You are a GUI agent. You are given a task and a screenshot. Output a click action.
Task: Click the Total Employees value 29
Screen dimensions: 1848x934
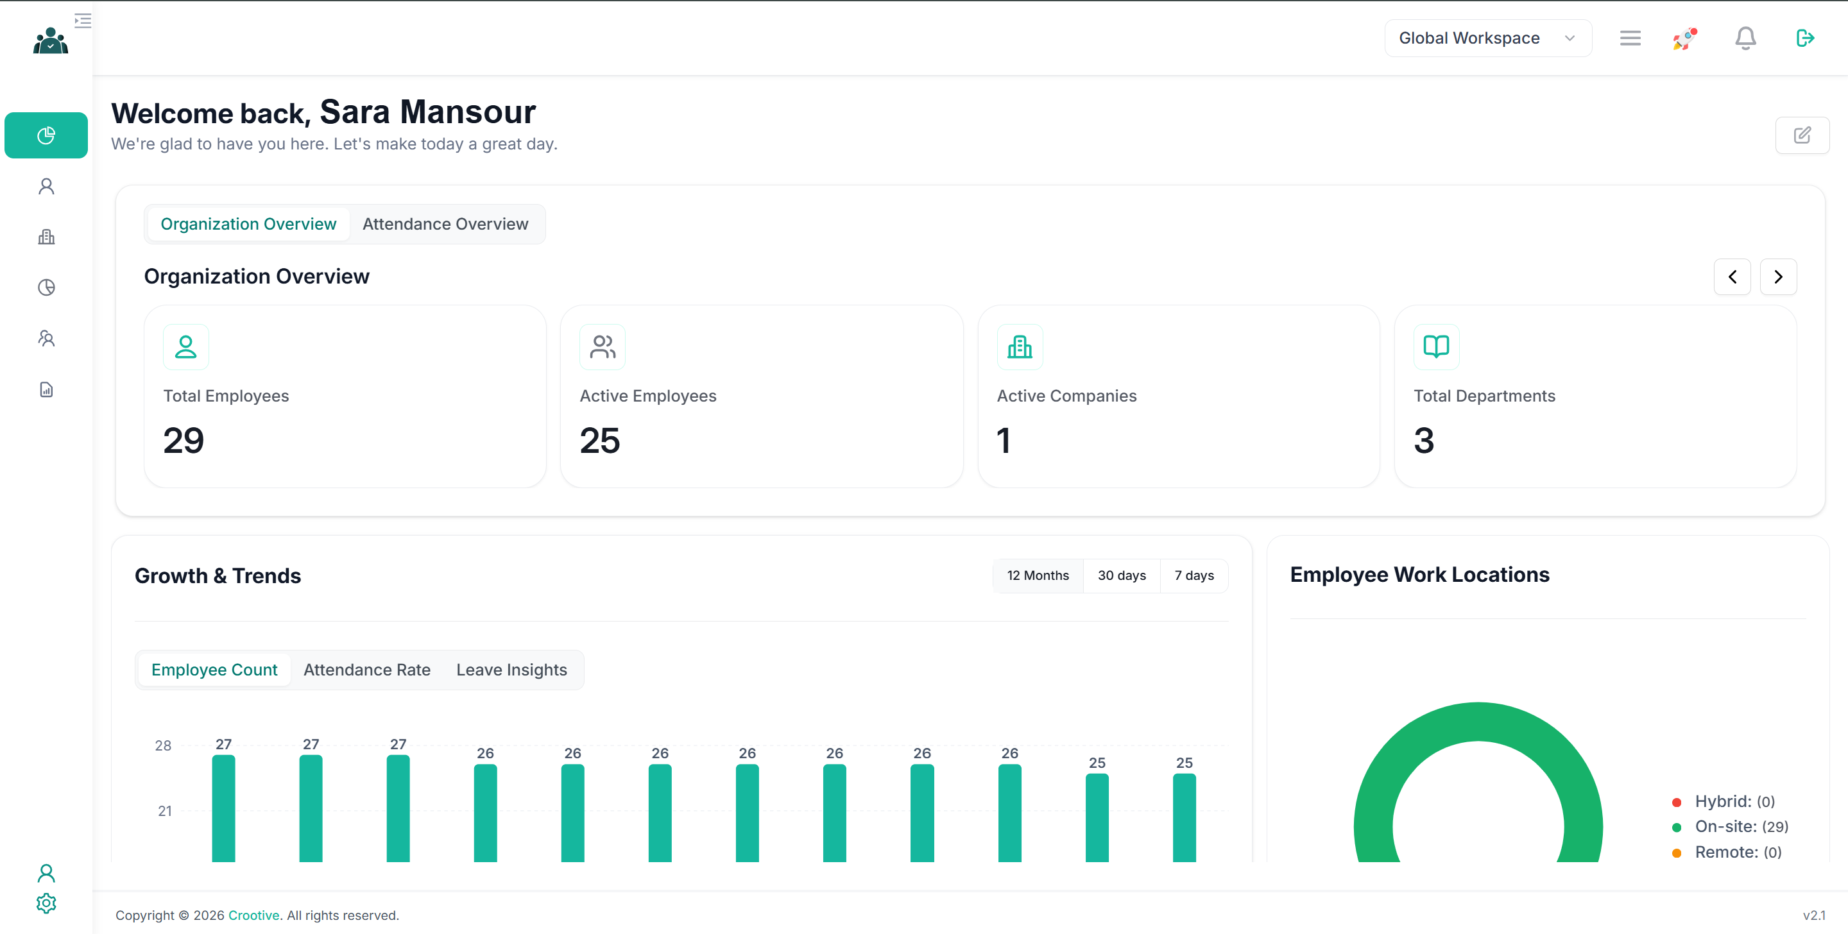coord(184,440)
